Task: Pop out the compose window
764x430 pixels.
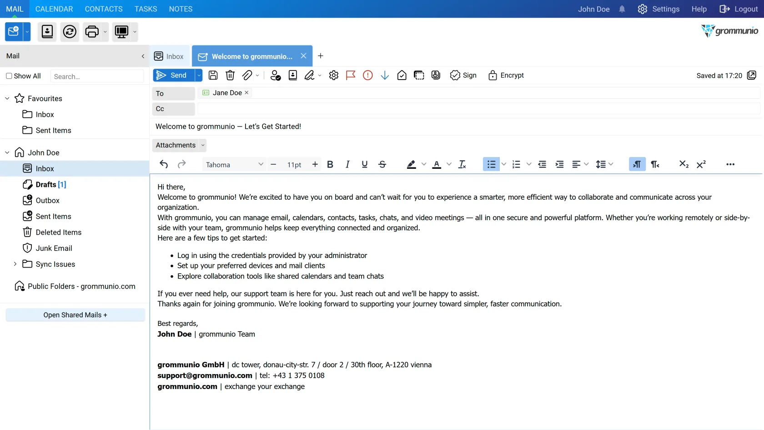Action: (x=752, y=76)
